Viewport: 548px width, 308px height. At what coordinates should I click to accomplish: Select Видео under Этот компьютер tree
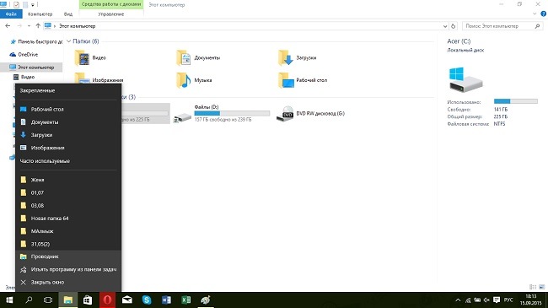pos(24,77)
